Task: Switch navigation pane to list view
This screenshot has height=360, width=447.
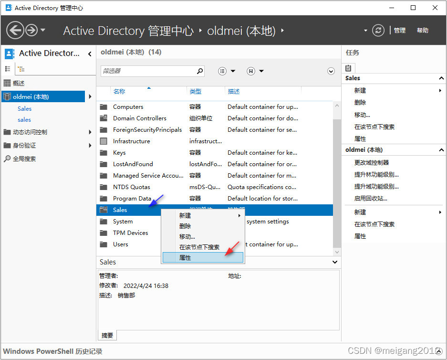Action: [8, 69]
